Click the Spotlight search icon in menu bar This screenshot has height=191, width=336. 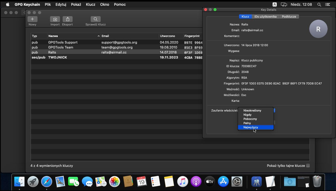pos(319,4)
